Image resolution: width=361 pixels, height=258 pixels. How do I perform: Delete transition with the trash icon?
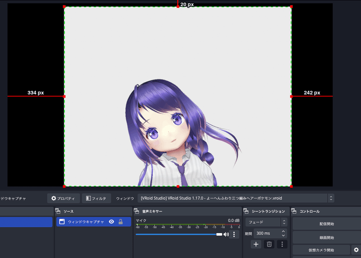pos(269,244)
